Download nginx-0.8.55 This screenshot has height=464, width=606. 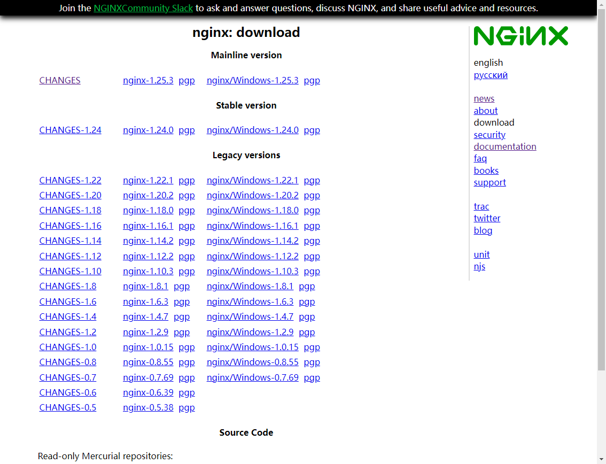148,362
